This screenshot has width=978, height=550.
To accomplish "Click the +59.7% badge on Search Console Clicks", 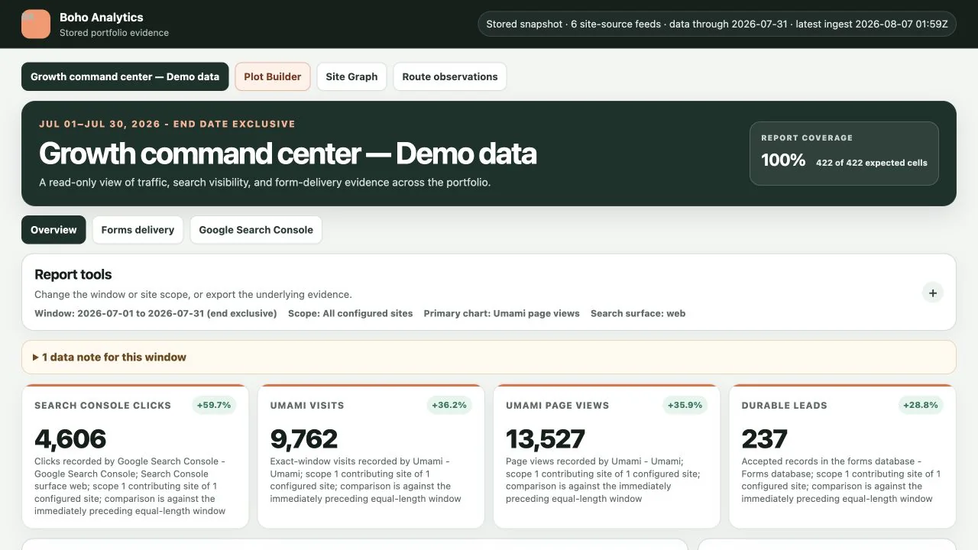I will (214, 406).
